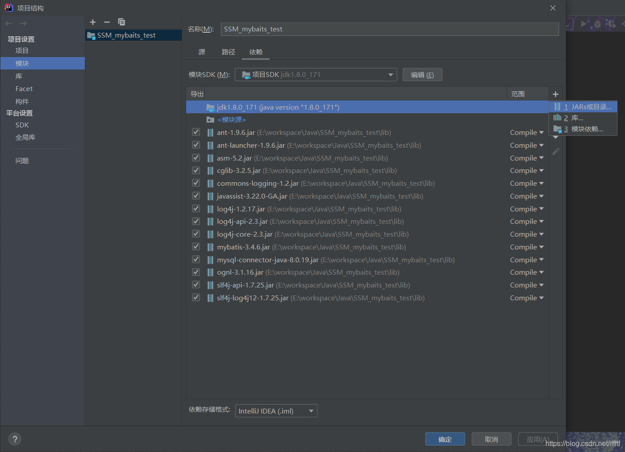
Task: Click the back navigation arrow
Action: 9,23
